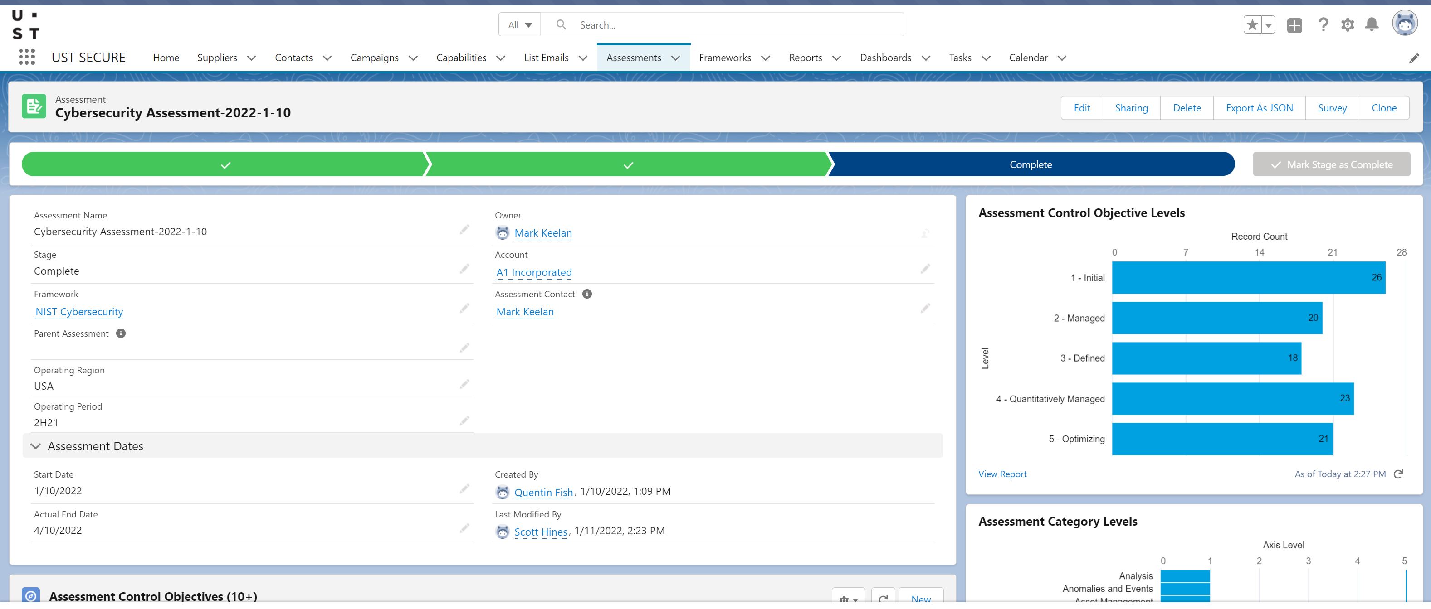Click the favorites star icon
The width and height of the screenshot is (1431, 609).
point(1253,25)
